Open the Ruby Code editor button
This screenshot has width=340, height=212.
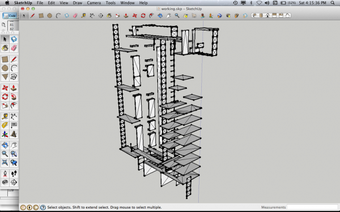tap(10, 16)
